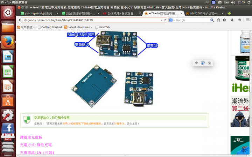Screen dimensions: 252x157
Task: Click 充電方式: 線性充電 text
Action: (x=36, y=145)
